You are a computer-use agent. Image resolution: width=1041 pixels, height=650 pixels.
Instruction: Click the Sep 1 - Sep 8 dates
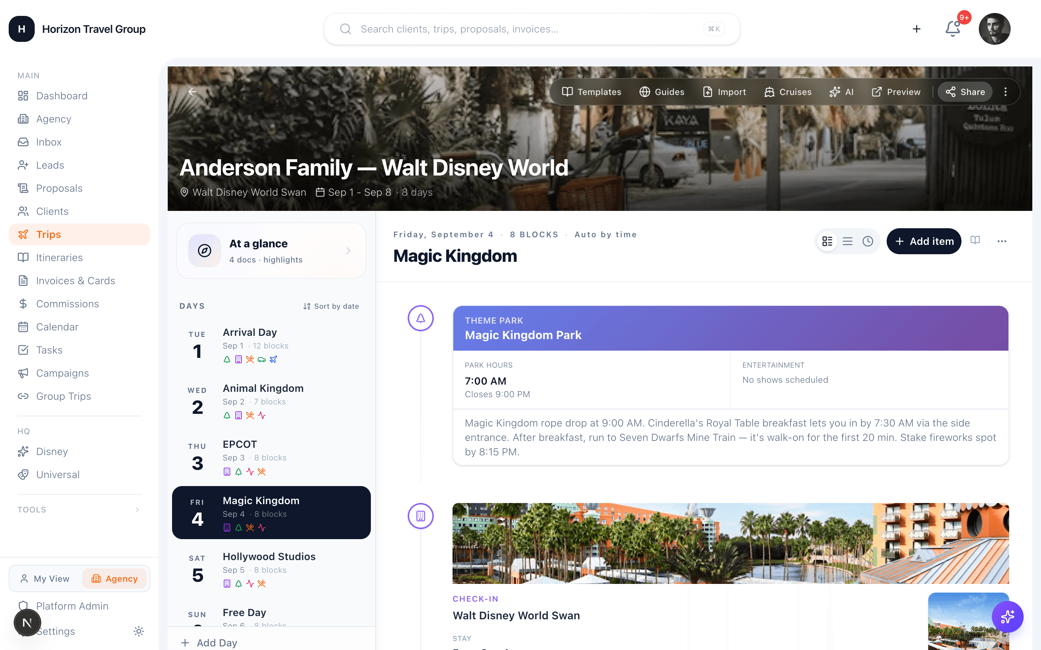354,192
